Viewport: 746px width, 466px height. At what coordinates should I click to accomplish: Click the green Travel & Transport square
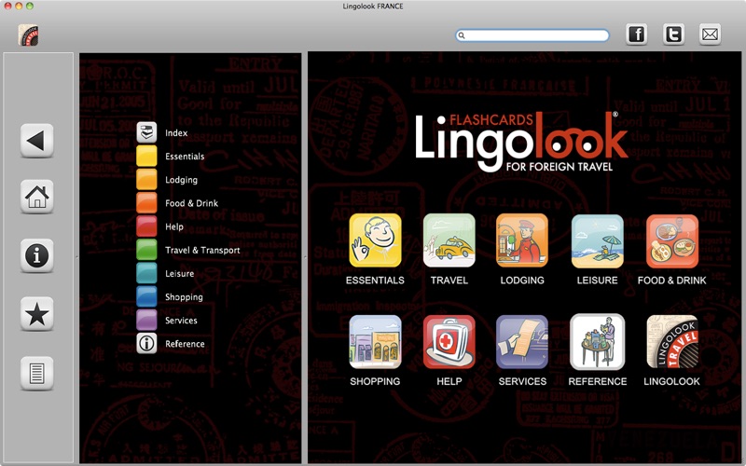pyautogui.click(x=146, y=250)
